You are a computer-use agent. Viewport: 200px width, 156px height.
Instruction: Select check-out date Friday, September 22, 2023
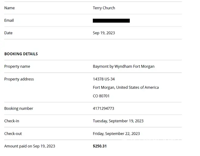click(x=116, y=133)
